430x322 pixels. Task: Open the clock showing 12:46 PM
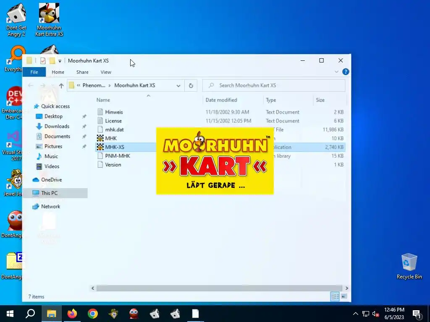pos(394,314)
